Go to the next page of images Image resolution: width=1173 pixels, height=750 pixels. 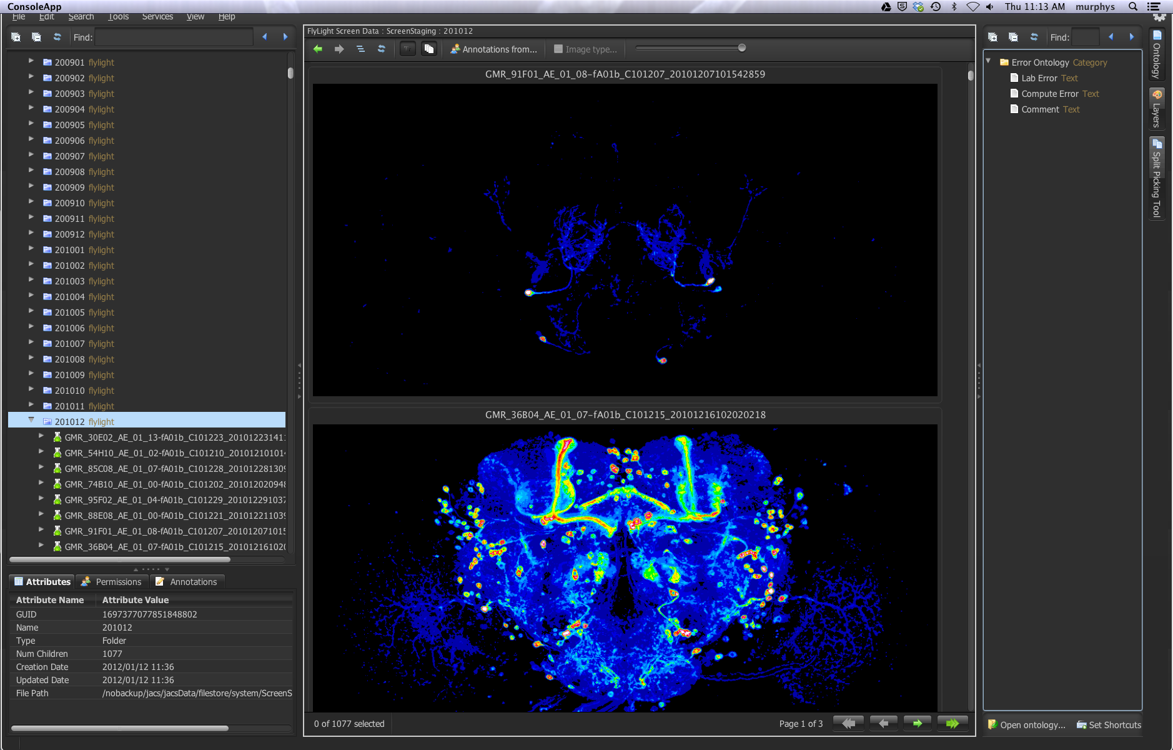[x=917, y=723]
